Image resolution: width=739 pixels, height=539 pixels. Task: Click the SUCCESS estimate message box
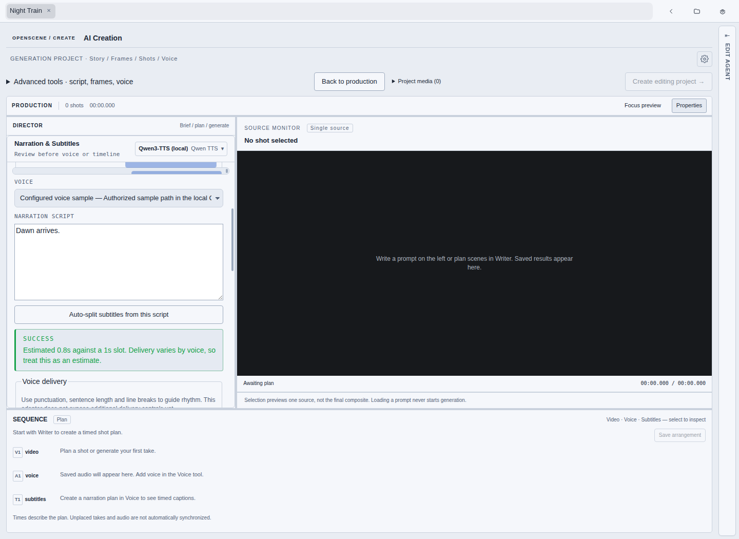(119, 350)
